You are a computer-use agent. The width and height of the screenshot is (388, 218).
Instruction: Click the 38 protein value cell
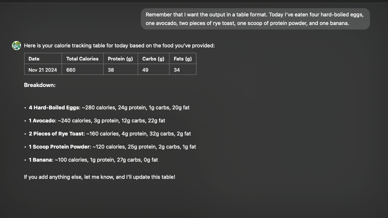tap(121, 70)
